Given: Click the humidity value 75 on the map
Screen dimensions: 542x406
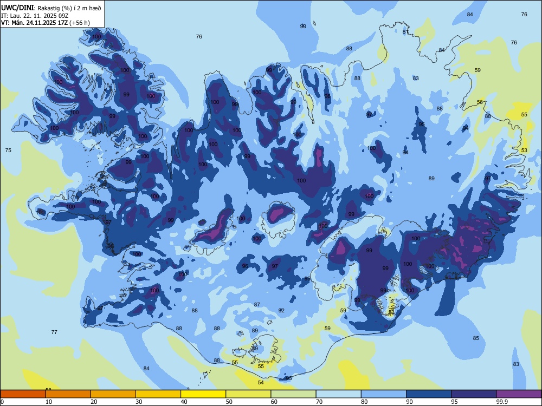Looking at the screenshot, I should pos(8,150).
